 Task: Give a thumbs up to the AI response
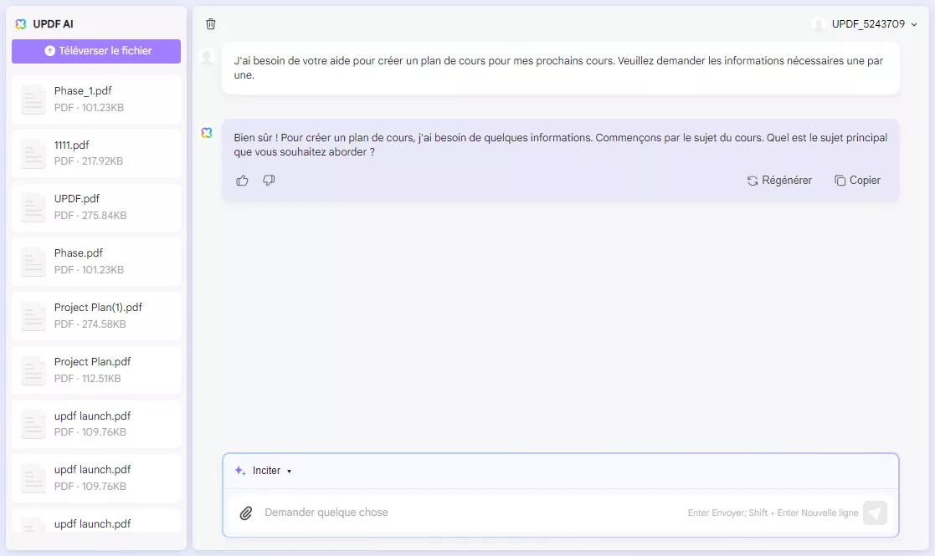[x=242, y=180]
